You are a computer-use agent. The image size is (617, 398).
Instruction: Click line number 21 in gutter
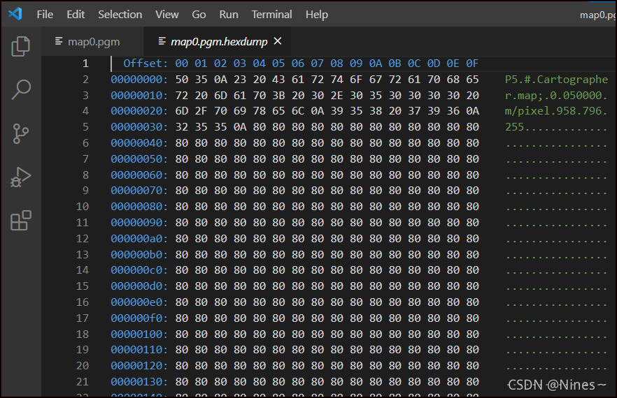[x=83, y=381]
